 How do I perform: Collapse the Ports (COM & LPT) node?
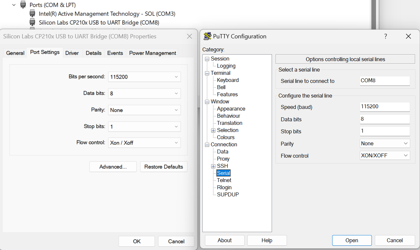14,5
